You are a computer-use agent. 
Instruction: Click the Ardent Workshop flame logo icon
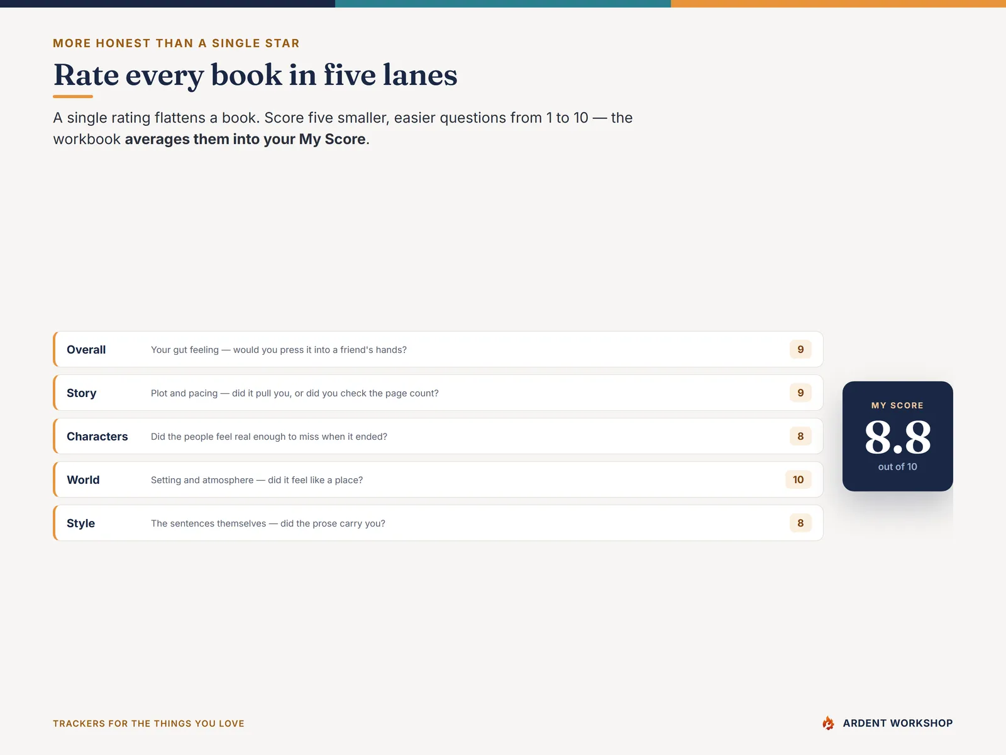tap(828, 723)
